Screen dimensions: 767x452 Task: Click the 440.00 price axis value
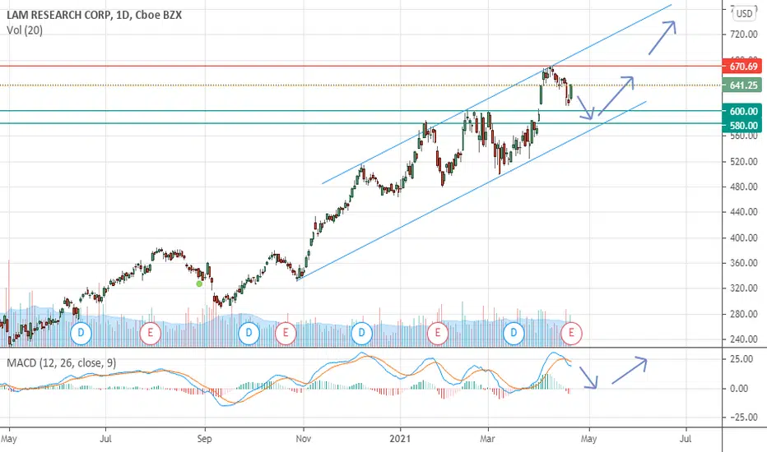pos(744,212)
